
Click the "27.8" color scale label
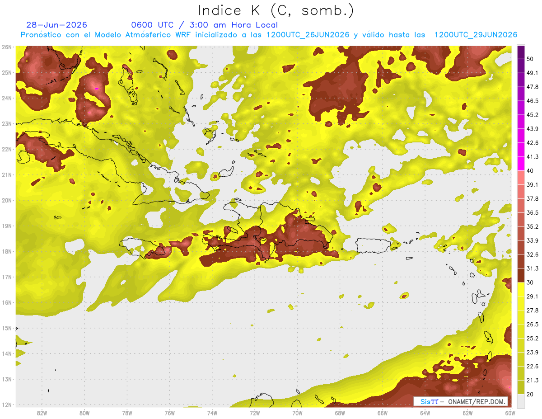tap(532, 311)
